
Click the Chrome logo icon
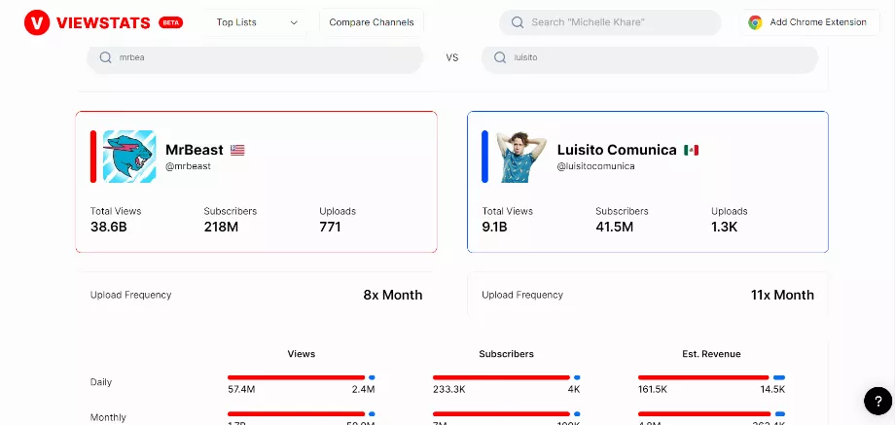(755, 22)
